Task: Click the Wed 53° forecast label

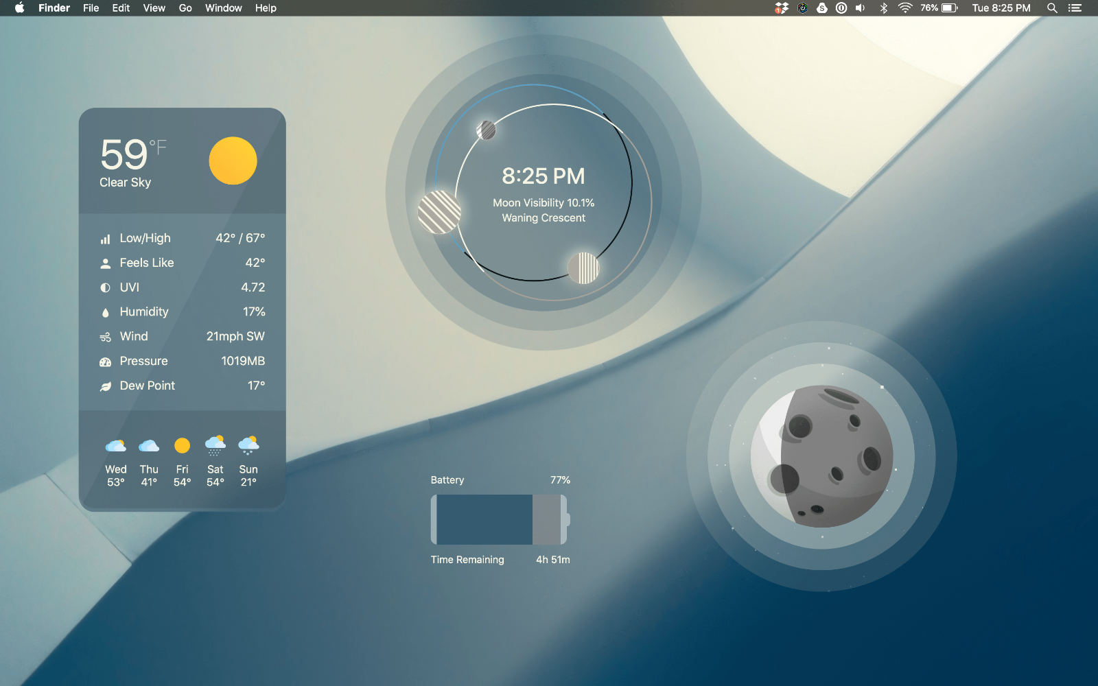Action: point(116,475)
